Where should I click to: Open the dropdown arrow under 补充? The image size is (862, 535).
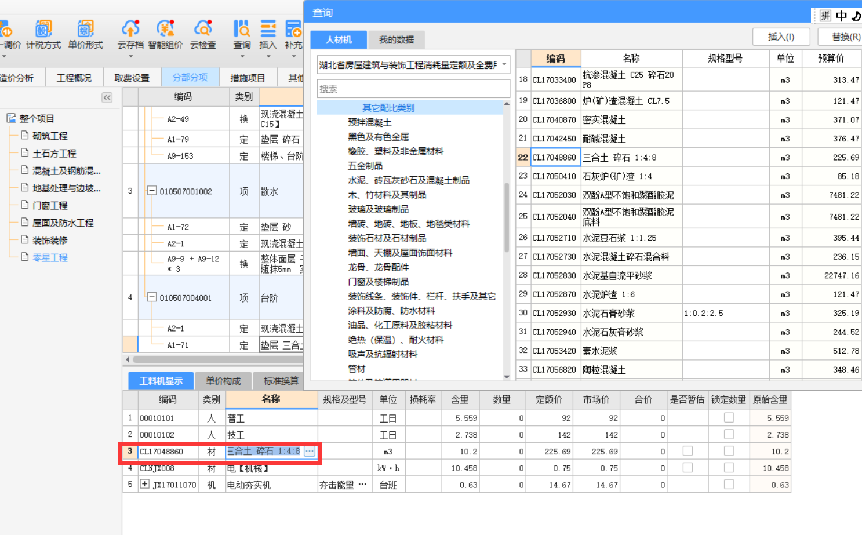coord(293,57)
